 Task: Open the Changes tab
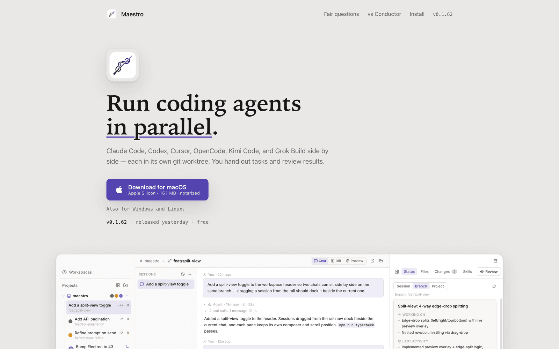445,272
